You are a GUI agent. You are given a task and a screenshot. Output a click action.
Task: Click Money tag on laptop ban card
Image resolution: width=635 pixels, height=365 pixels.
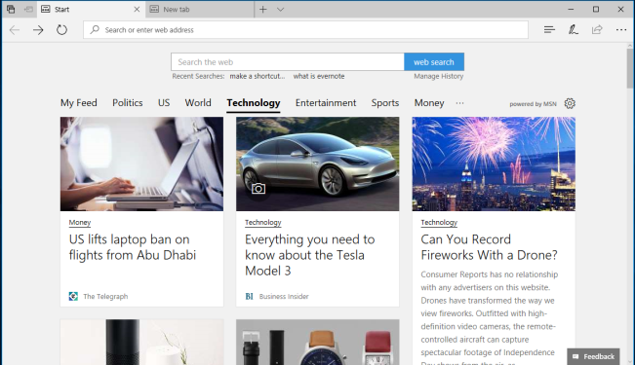pyautogui.click(x=80, y=222)
